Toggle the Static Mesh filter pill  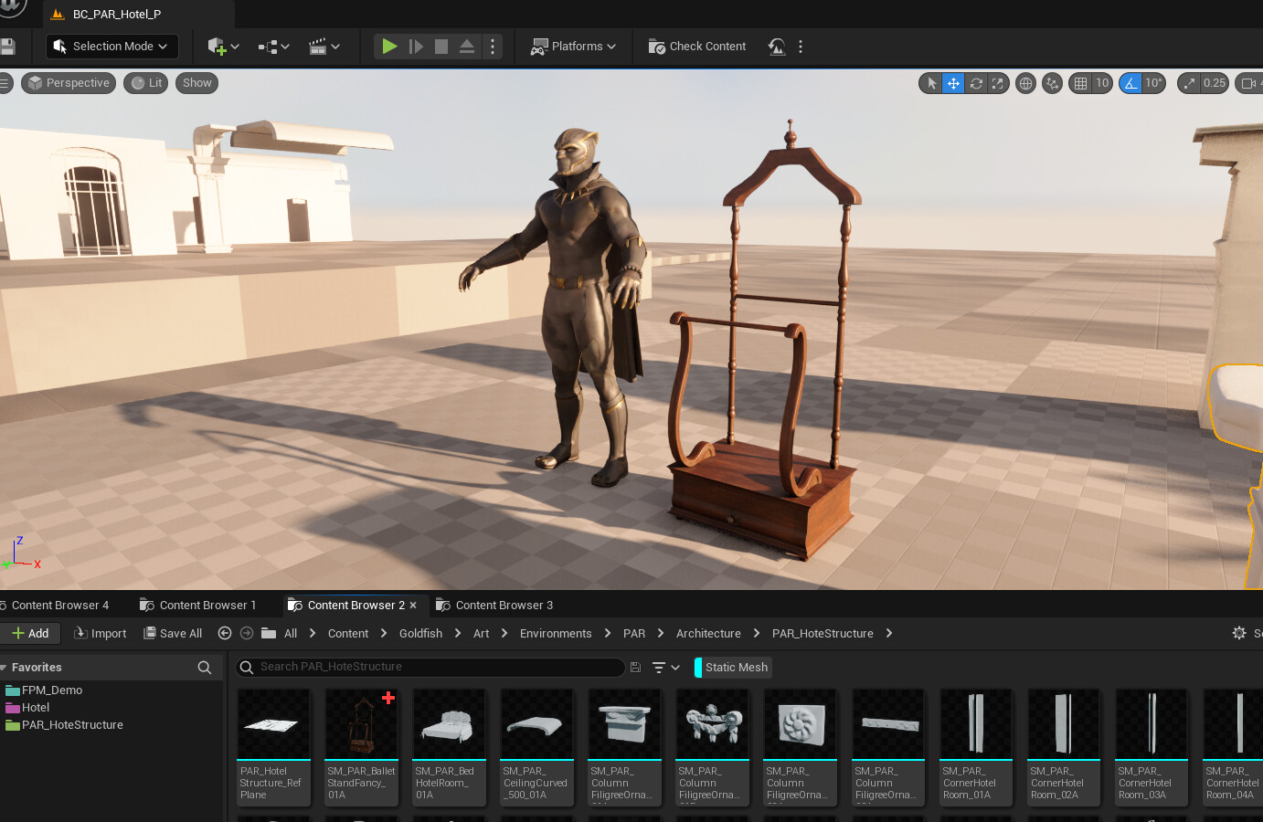pos(733,668)
